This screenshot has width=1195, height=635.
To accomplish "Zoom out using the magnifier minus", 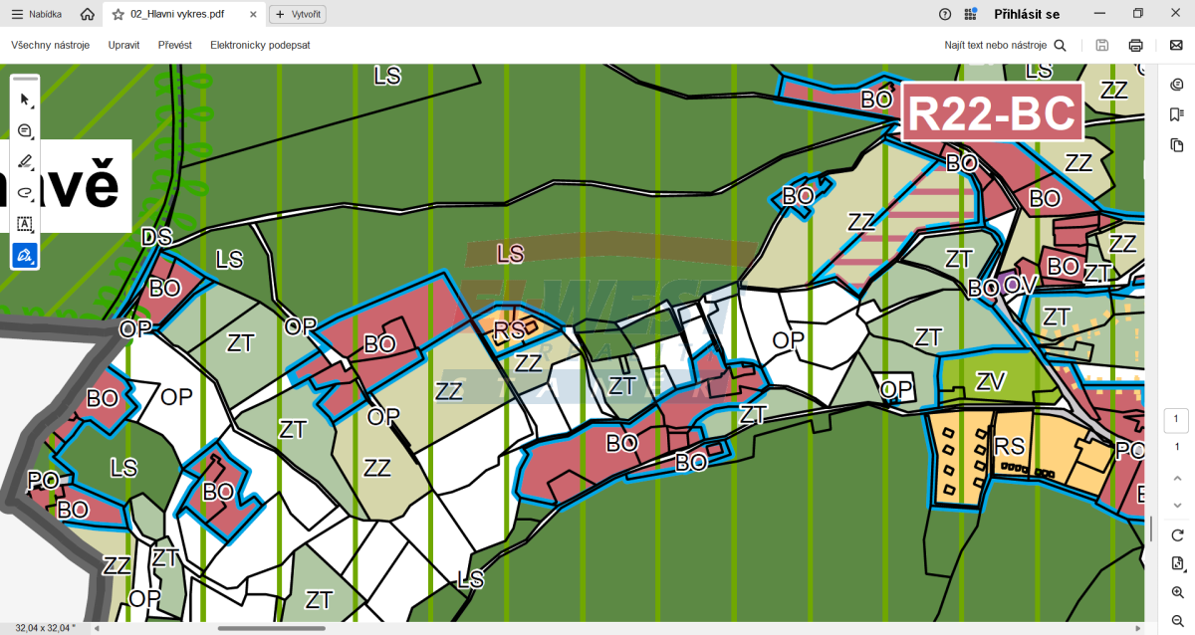I will (x=1177, y=620).
